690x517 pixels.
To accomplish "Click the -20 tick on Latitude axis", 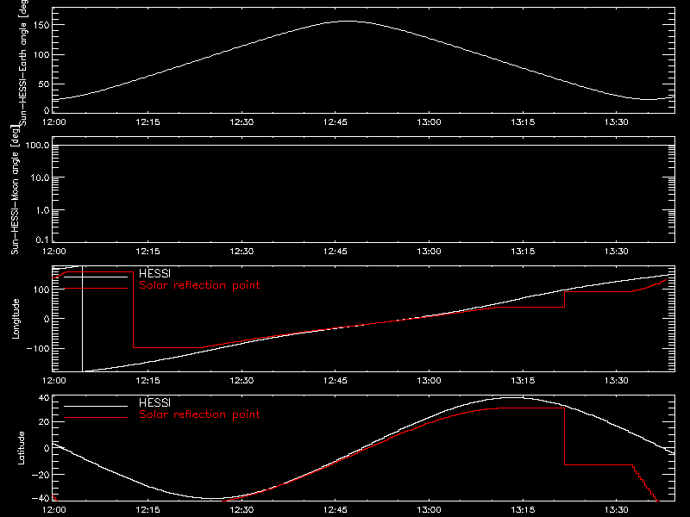I will 40,475.
